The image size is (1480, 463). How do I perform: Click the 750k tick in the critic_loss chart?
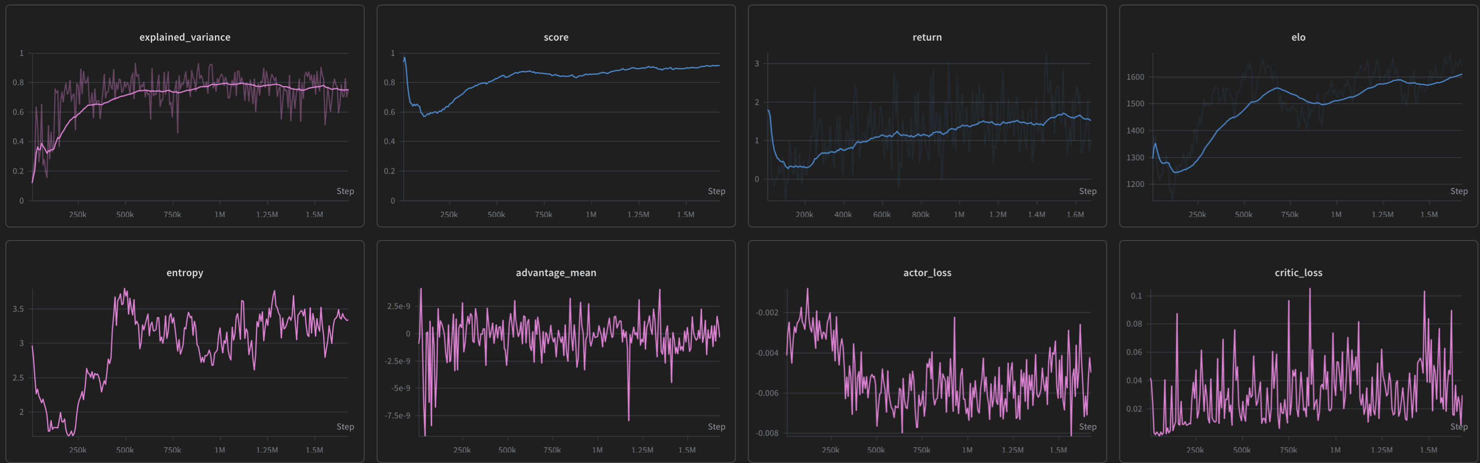point(1288,450)
